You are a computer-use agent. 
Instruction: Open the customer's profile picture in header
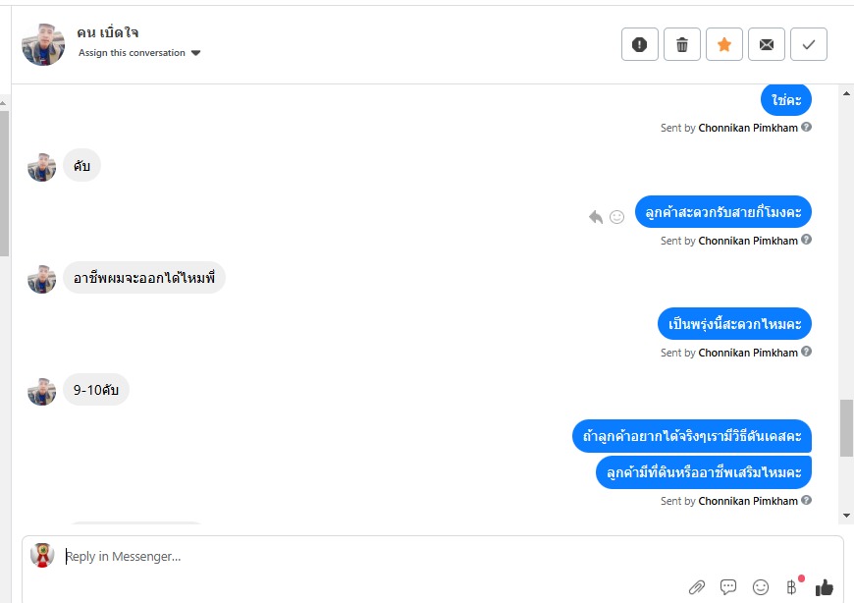(x=43, y=44)
